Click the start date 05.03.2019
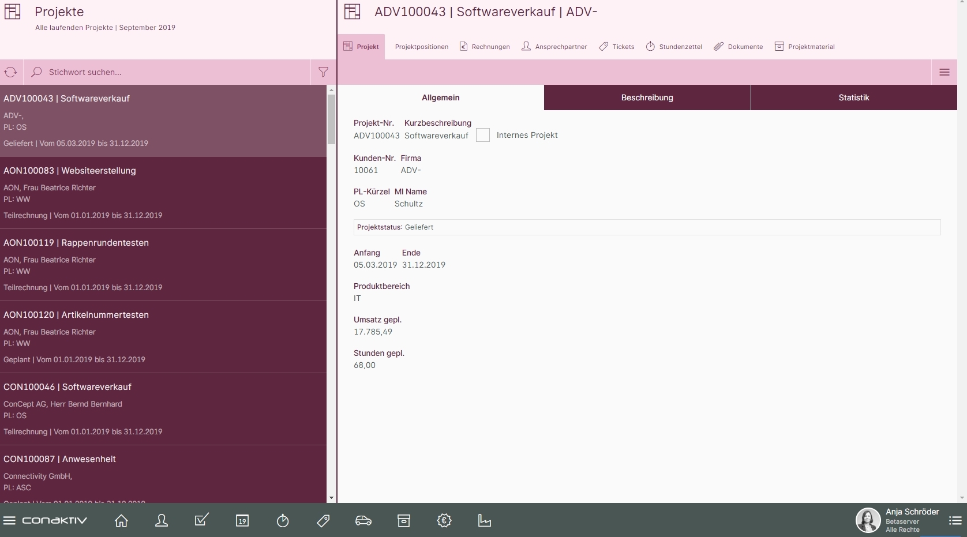This screenshot has height=537, width=967. pos(376,265)
